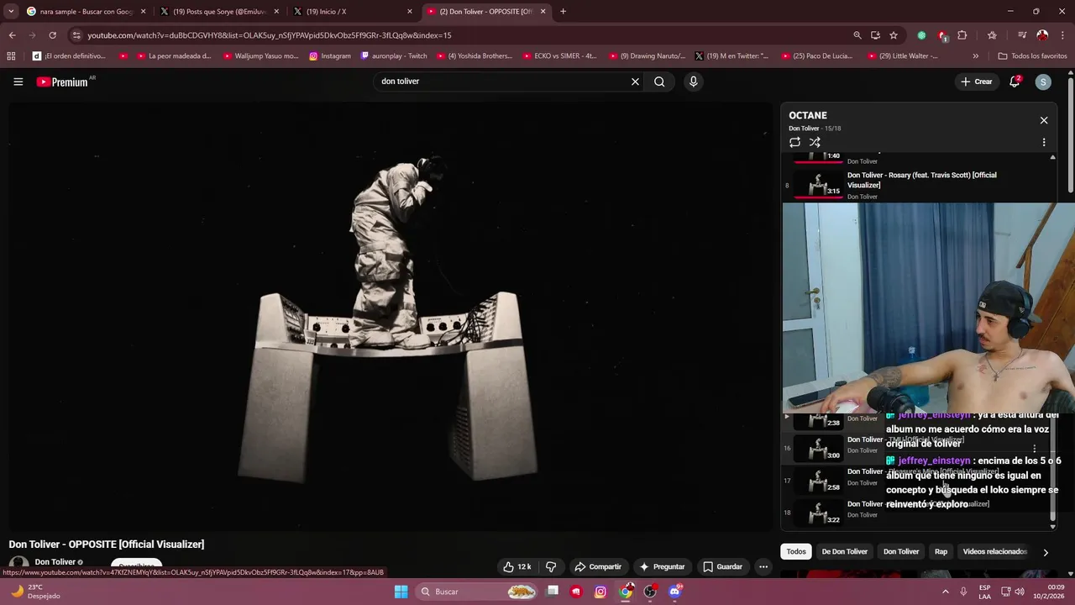1075x605 pixels.
Task: Show more filter chips with right arrow
Action: point(1046,552)
